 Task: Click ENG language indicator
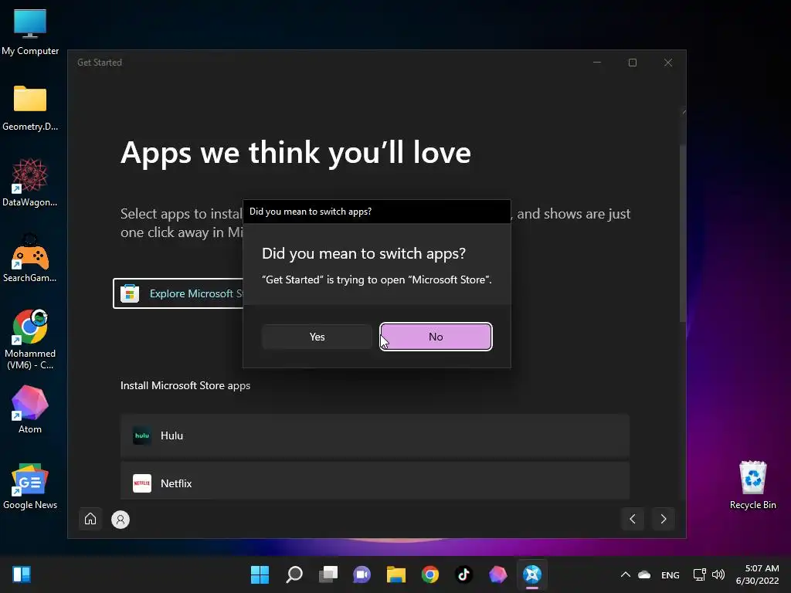(x=670, y=574)
